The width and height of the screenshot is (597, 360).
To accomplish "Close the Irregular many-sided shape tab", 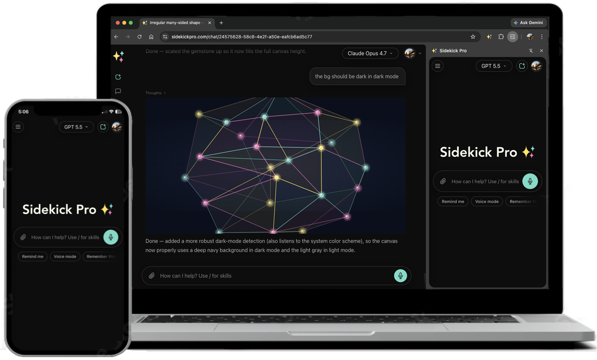I will [x=209, y=23].
